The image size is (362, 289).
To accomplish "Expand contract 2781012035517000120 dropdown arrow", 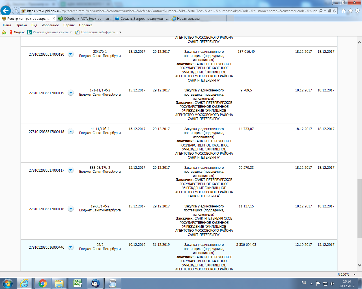I will (x=71, y=54).
